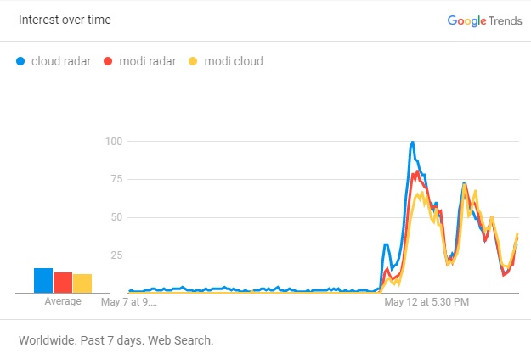Image resolution: width=531 pixels, height=359 pixels.
Task: Select the modi cloud legend label
Action: coord(234,61)
